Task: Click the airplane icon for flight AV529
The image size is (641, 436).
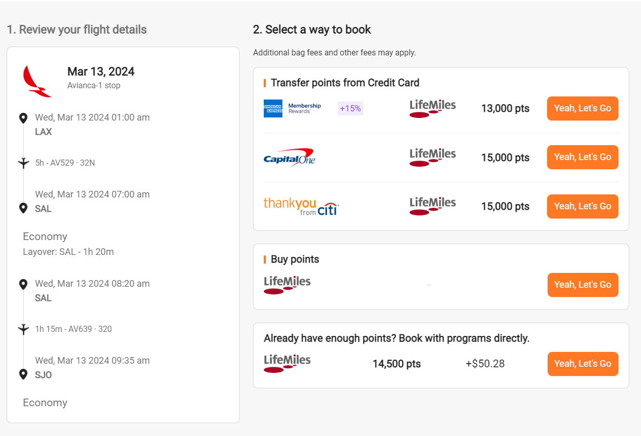Action: click(23, 163)
